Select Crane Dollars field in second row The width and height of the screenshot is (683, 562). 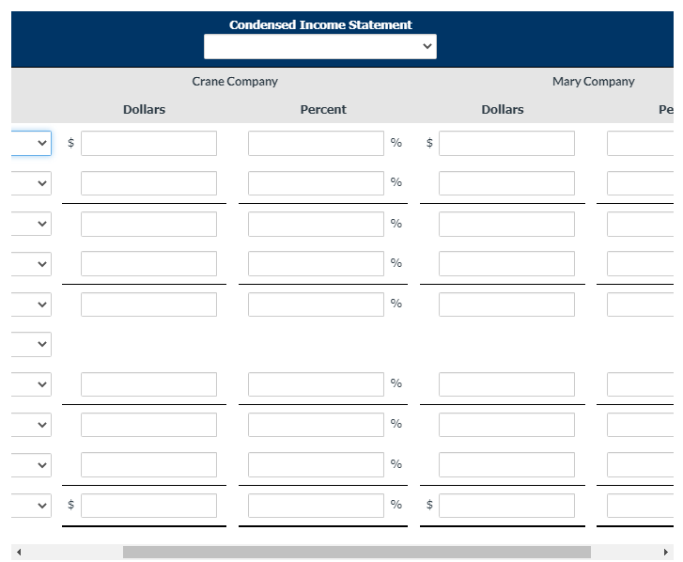pyautogui.click(x=148, y=183)
